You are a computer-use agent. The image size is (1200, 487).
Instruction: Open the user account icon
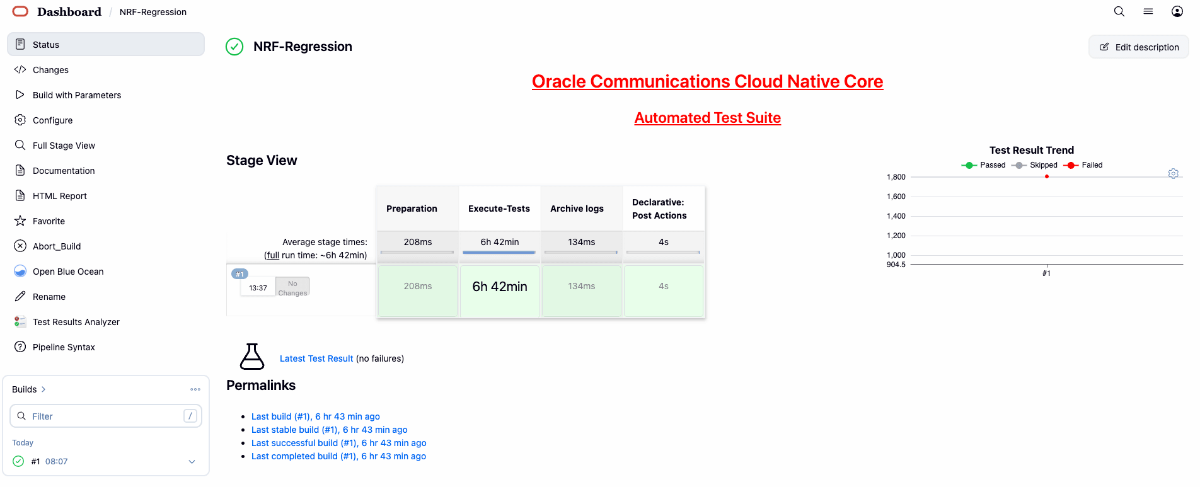tap(1177, 11)
